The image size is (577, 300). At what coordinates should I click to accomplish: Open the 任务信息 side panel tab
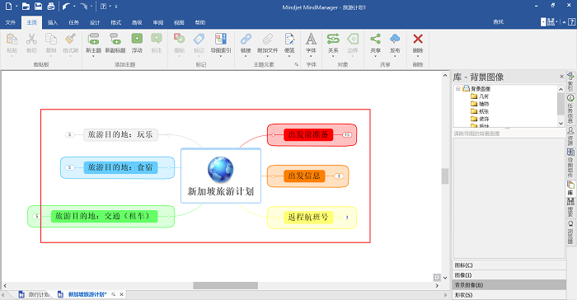[x=570, y=109]
